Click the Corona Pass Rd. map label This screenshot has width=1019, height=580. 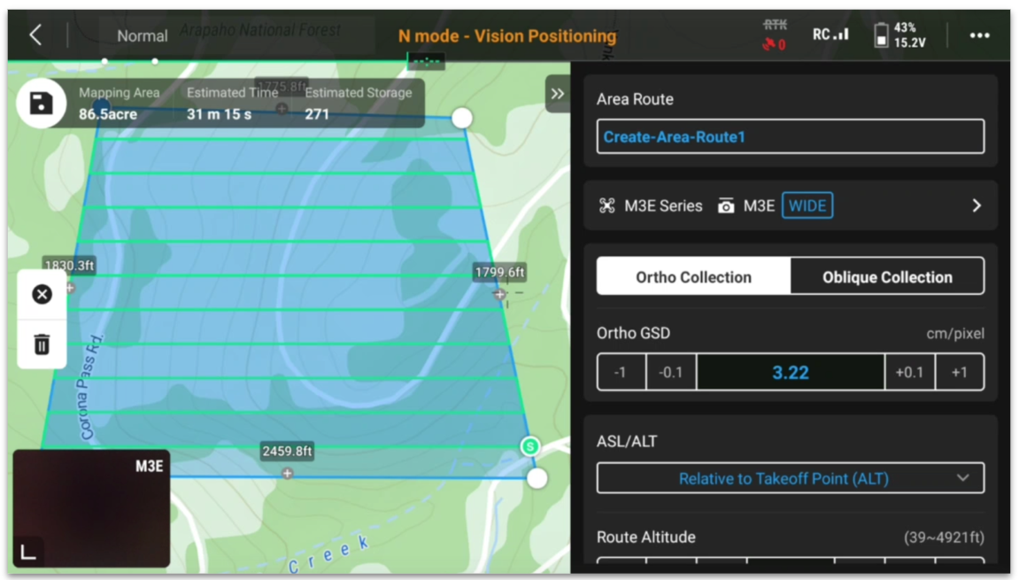(89, 388)
